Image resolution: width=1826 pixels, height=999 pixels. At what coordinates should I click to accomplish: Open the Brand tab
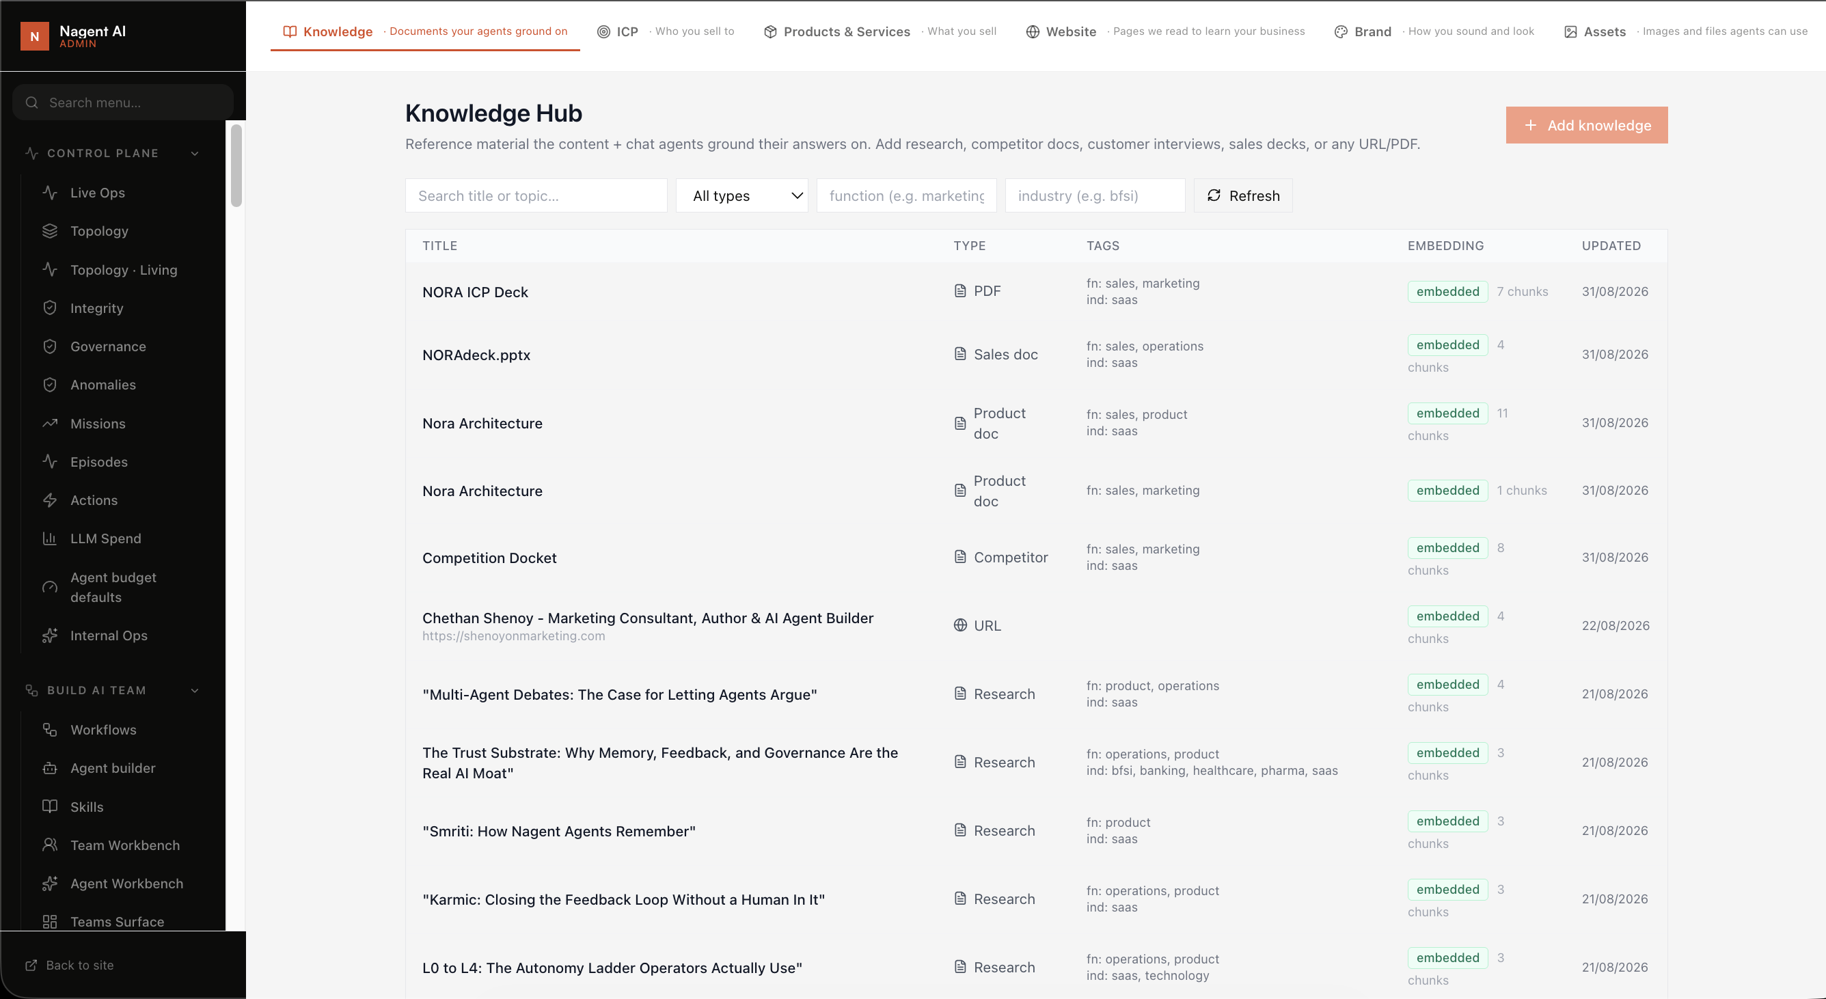point(1433,31)
